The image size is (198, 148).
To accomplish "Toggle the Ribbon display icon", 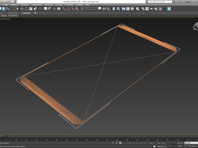I will [x=123, y=9].
